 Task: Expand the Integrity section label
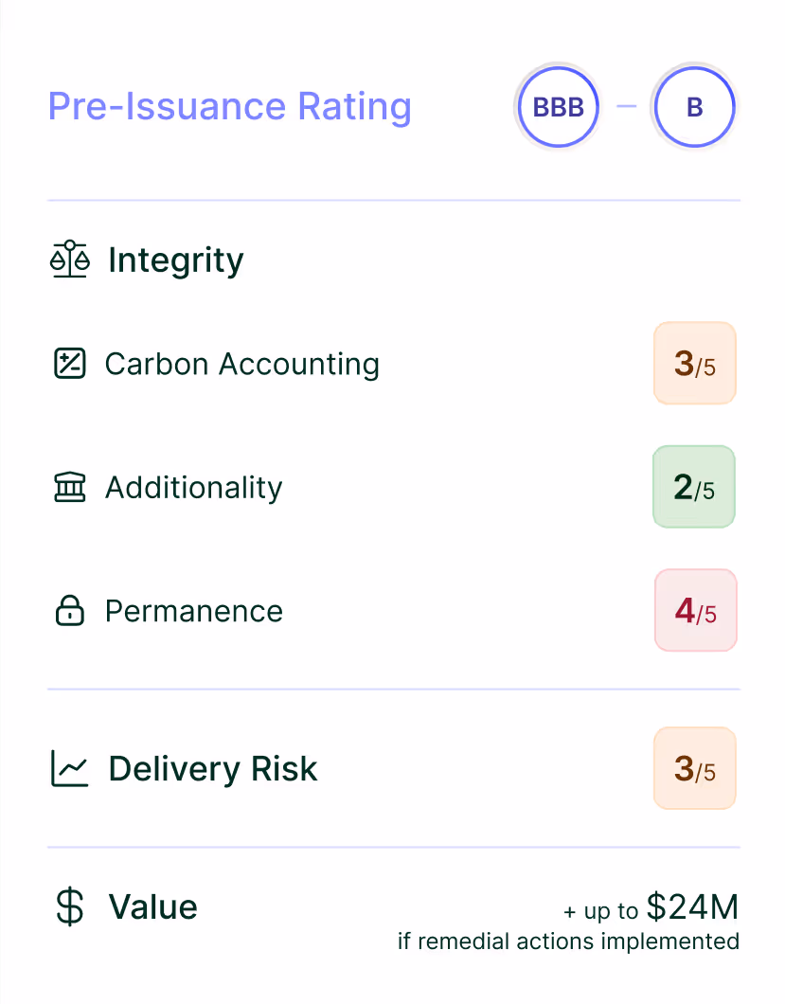pos(175,260)
